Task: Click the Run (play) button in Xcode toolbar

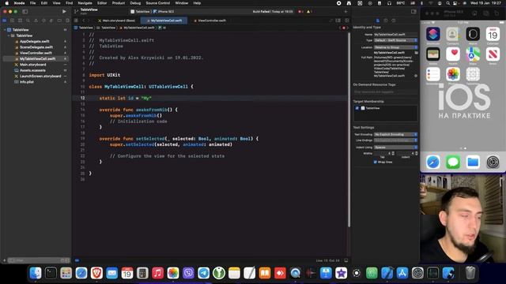Action: 64,12
